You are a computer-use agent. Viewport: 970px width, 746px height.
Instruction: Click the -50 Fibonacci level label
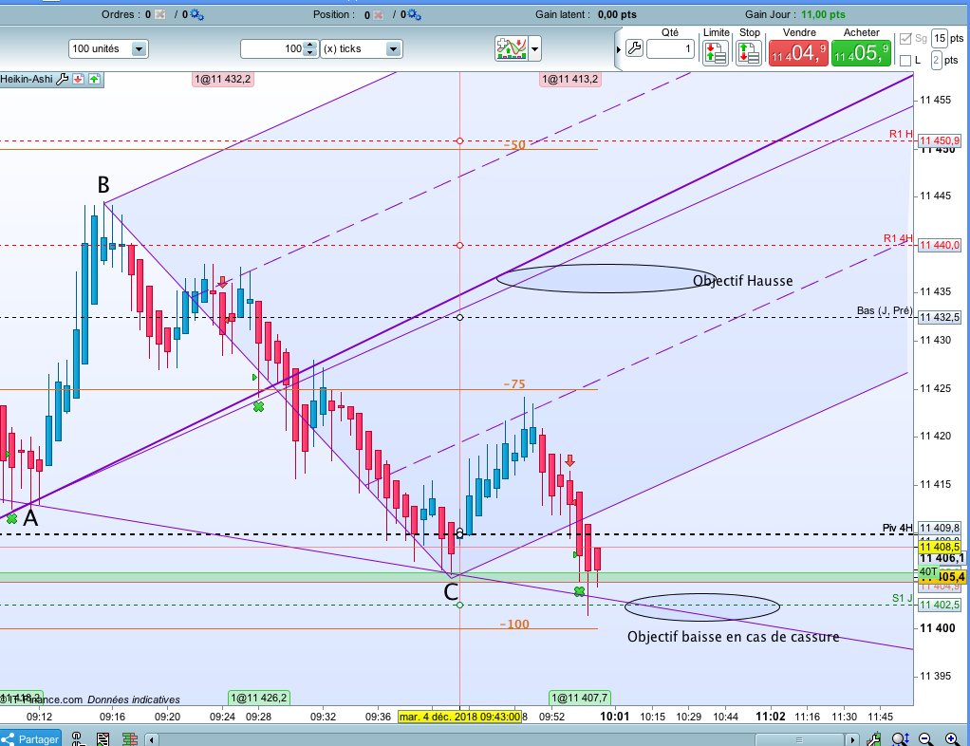pos(514,145)
